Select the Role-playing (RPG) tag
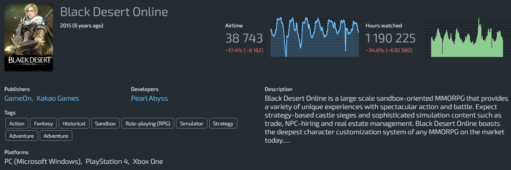This screenshot has height=170, width=511. (x=148, y=124)
